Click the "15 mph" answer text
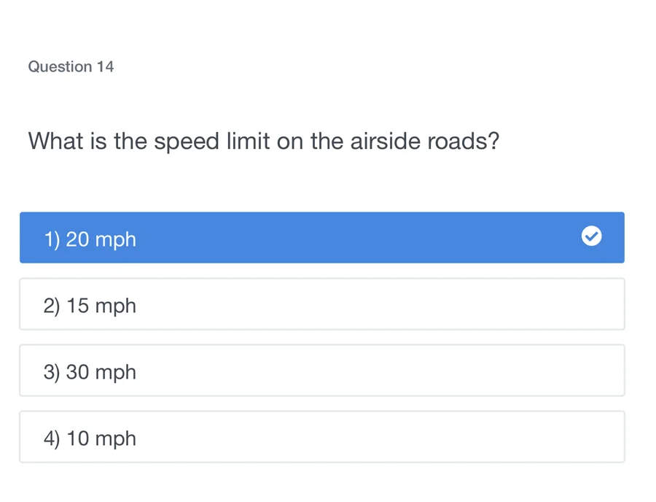656x502 pixels. [101, 306]
